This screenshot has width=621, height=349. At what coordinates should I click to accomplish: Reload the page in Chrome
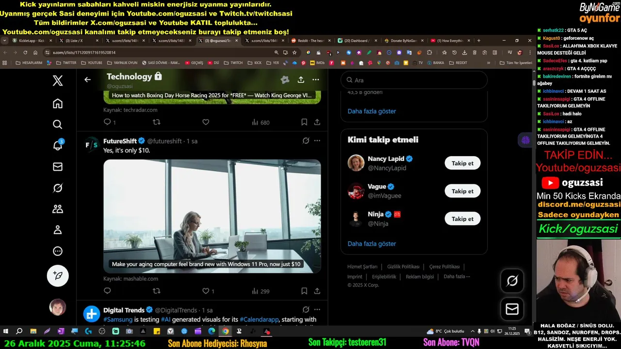click(x=25, y=52)
